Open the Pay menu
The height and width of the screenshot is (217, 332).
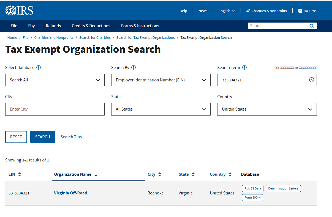pos(31,26)
